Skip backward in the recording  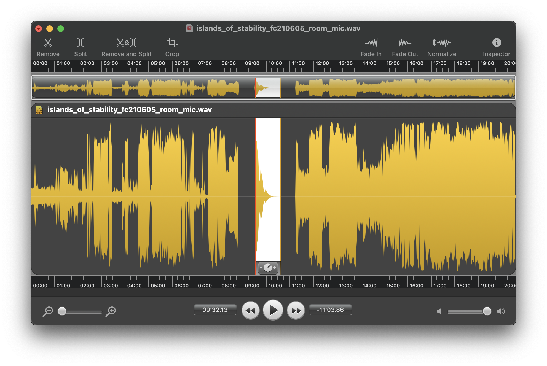point(250,310)
